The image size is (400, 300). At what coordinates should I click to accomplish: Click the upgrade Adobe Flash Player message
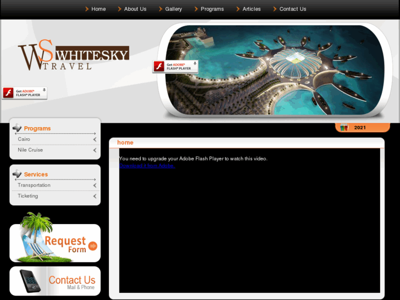click(x=193, y=159)
